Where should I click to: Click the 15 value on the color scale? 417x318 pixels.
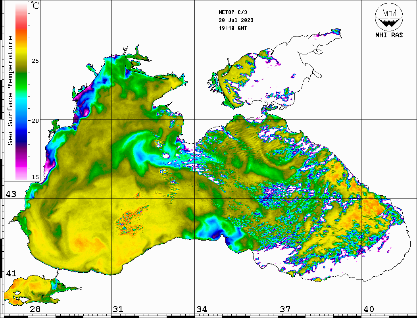pos(35,177)
